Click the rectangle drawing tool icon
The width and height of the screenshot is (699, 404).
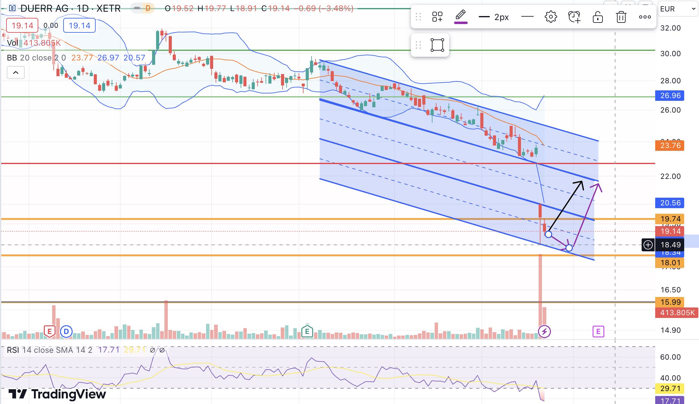point(437,45)
